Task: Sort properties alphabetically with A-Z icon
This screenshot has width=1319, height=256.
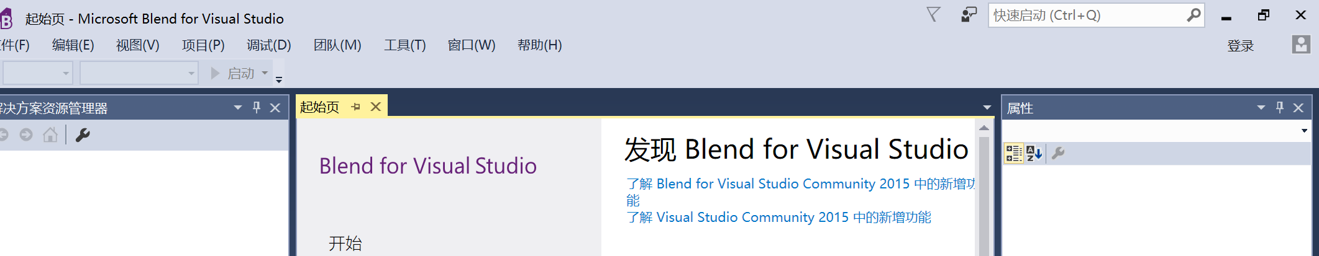Action: point(1034,153)
